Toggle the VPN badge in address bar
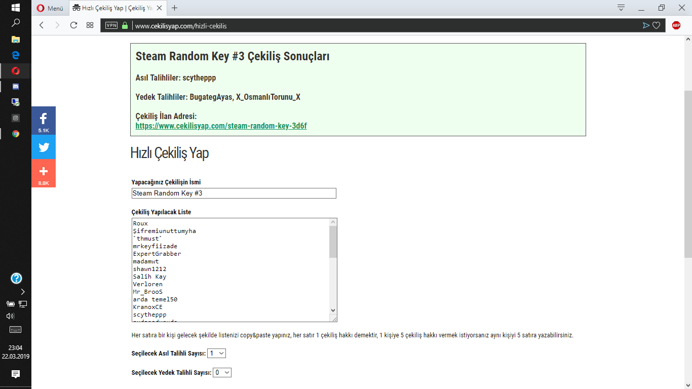 [x=111, y=25]
